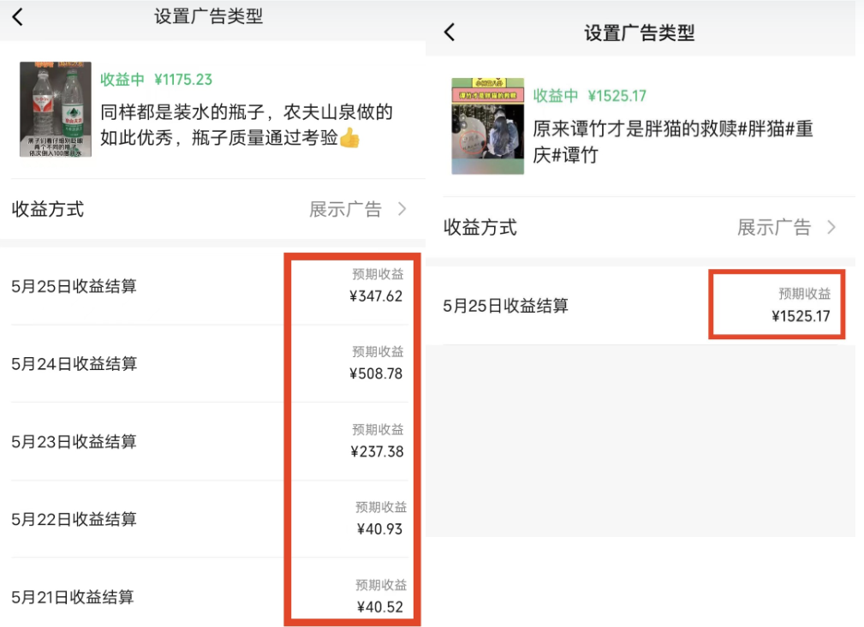Click the ¥40.93 amount for 5月22日
This screenshot has width=864, height=627.
[x=380, y=528]
